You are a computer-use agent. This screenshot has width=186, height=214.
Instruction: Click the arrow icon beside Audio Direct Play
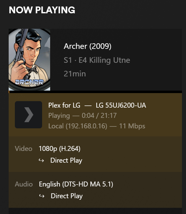click(42, 196)
